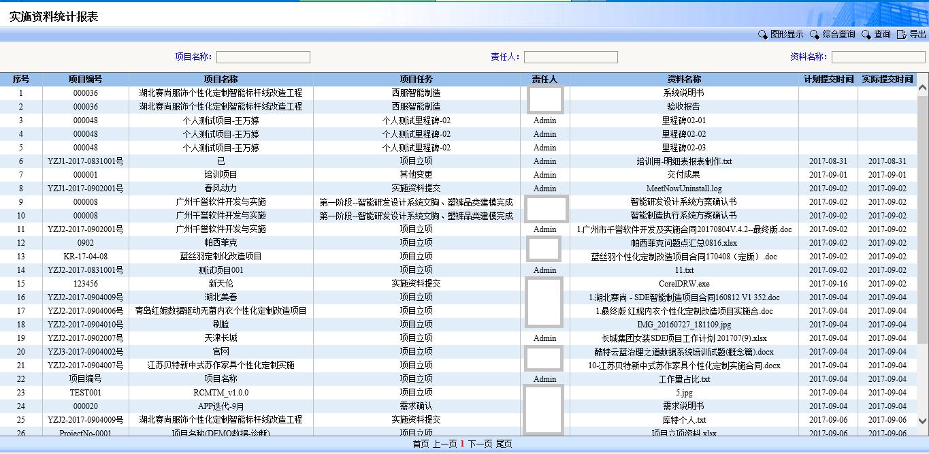Viewport: 929px width, 454px height.
Task: Click the CorelDRW.exe file entry
Action: coord(683,284)
